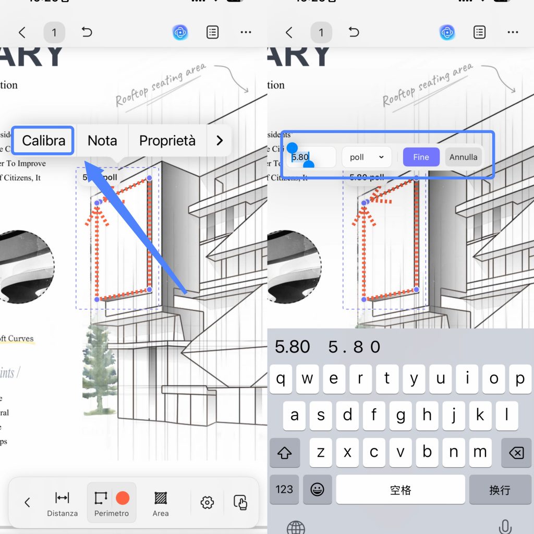Pick the 5.80 keyboard suggestion
Screen dimensions: 534x534
(293, 347)
